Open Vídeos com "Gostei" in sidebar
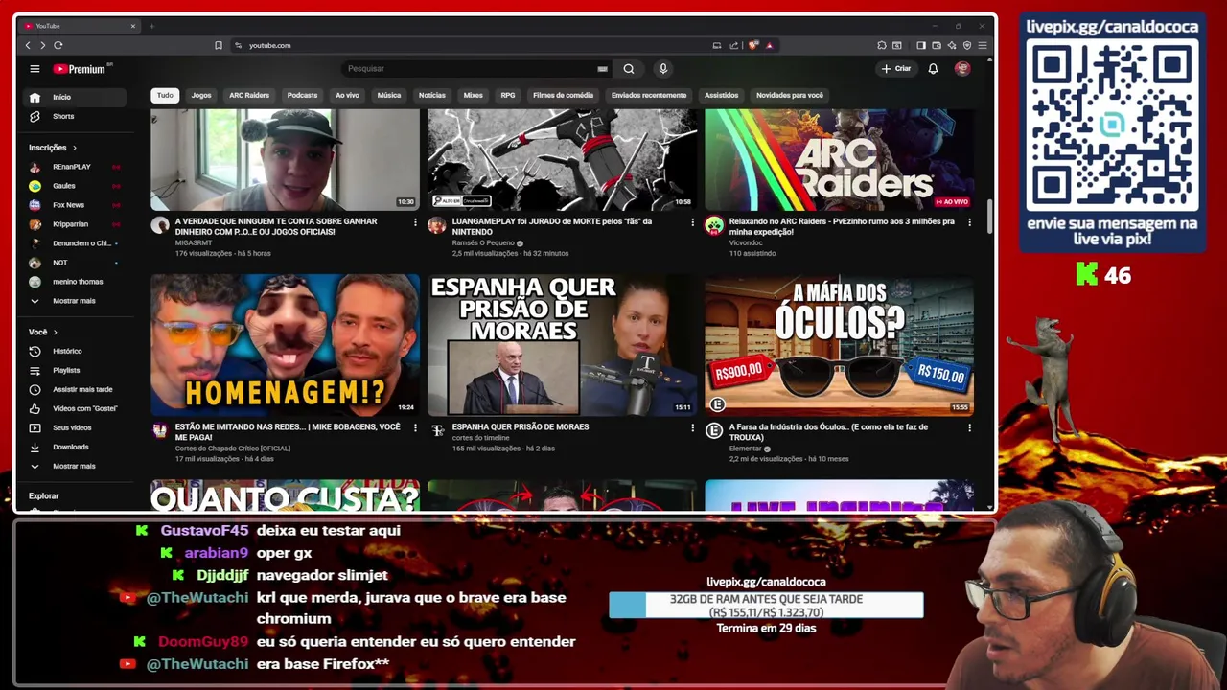This screenshot has height=690, width=1227. click(74, 408)
